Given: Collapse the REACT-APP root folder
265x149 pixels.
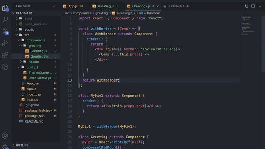Looking at the screenshot, I should coord(24,13).
